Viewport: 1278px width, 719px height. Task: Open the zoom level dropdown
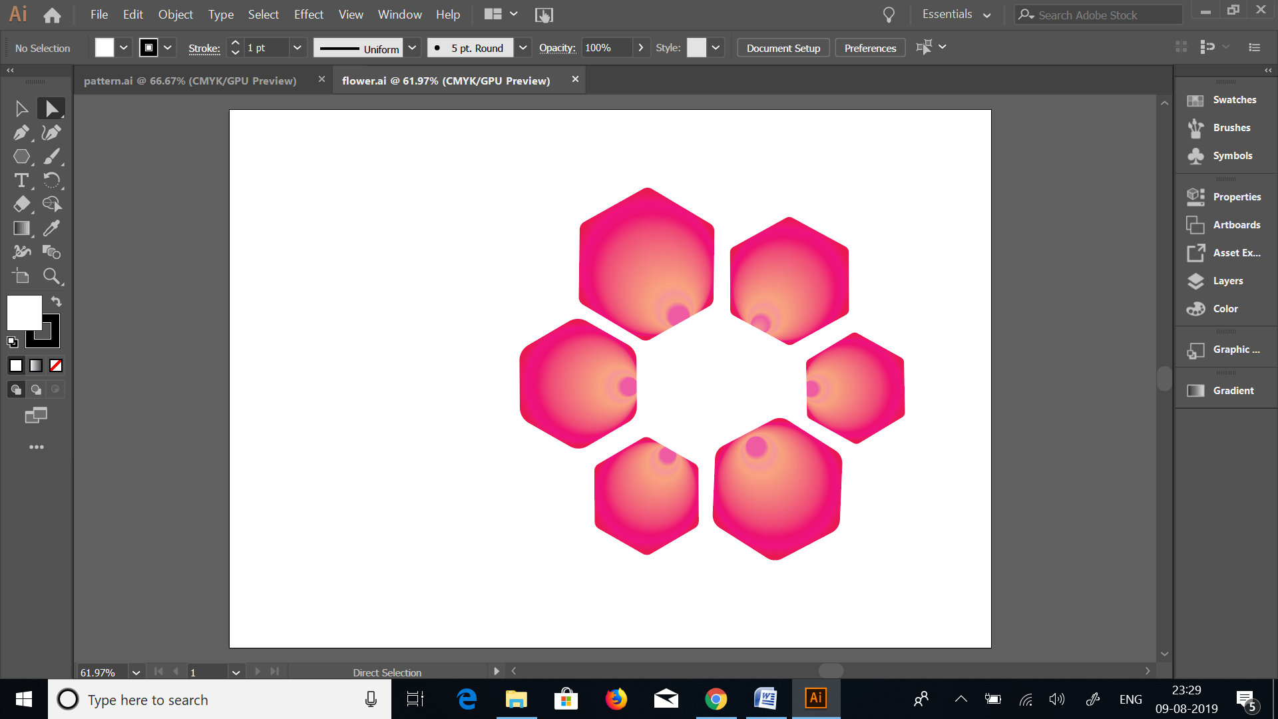point(136,672)
